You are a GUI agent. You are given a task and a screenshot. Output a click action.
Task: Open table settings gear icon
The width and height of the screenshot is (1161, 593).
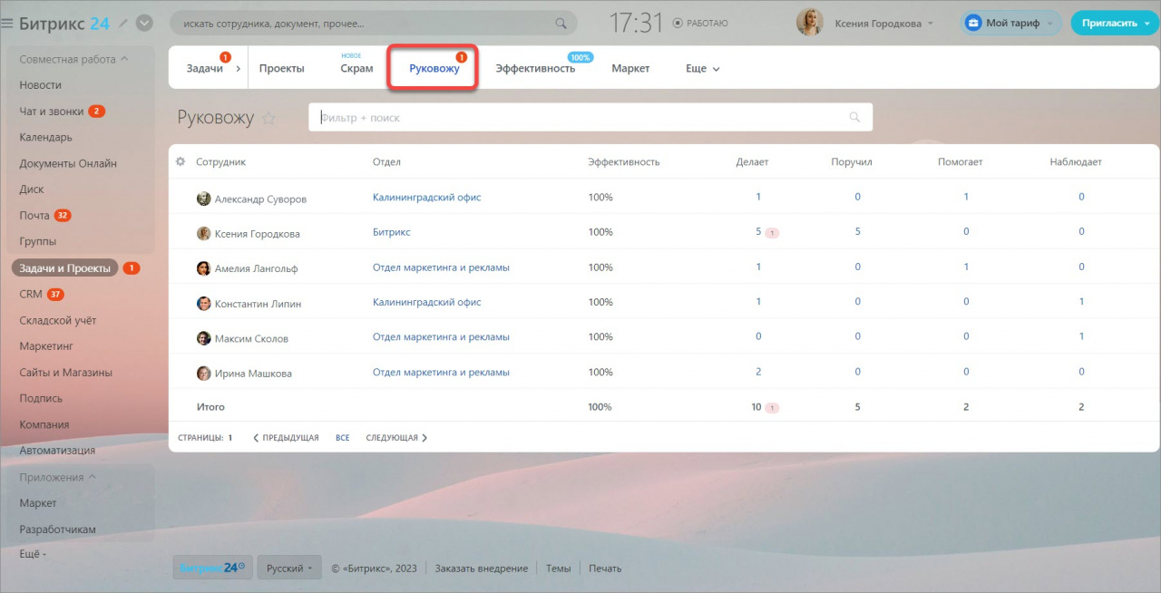[180, 161]
